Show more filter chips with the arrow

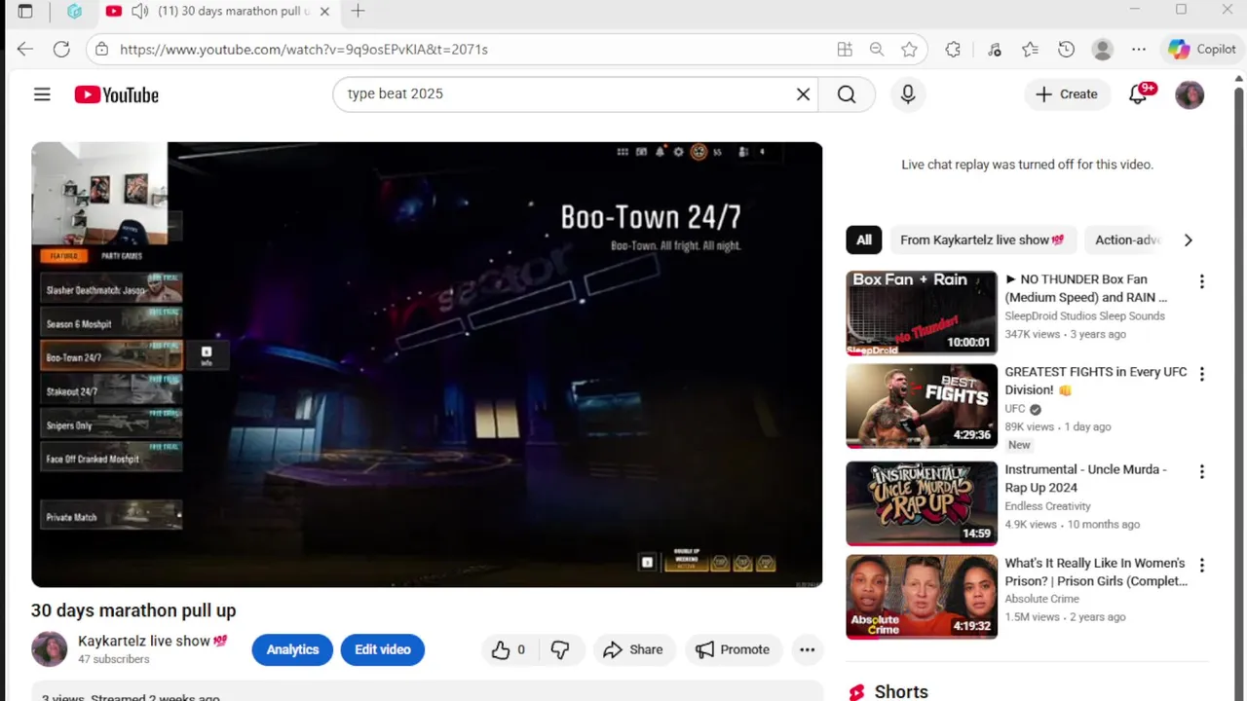(x=1188, y=240)
